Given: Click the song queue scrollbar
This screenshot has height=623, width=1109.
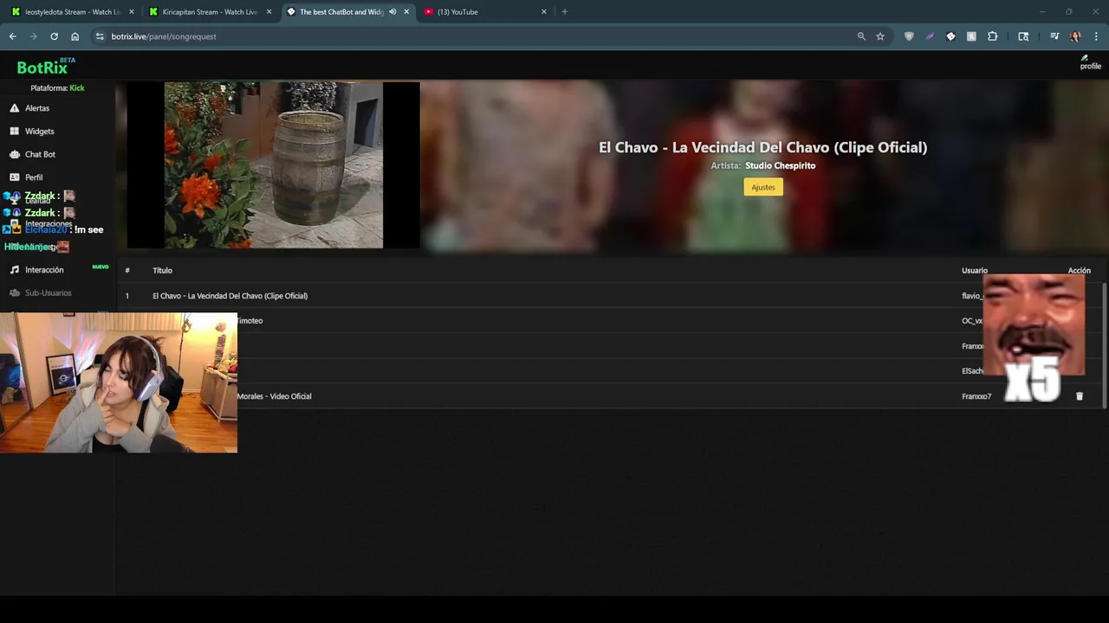Looking at the screenshot, I should coord(1104,344).
